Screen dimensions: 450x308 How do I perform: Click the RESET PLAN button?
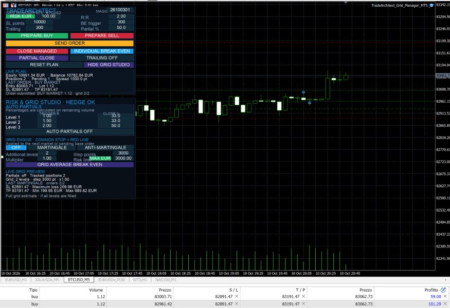point(44,65)
